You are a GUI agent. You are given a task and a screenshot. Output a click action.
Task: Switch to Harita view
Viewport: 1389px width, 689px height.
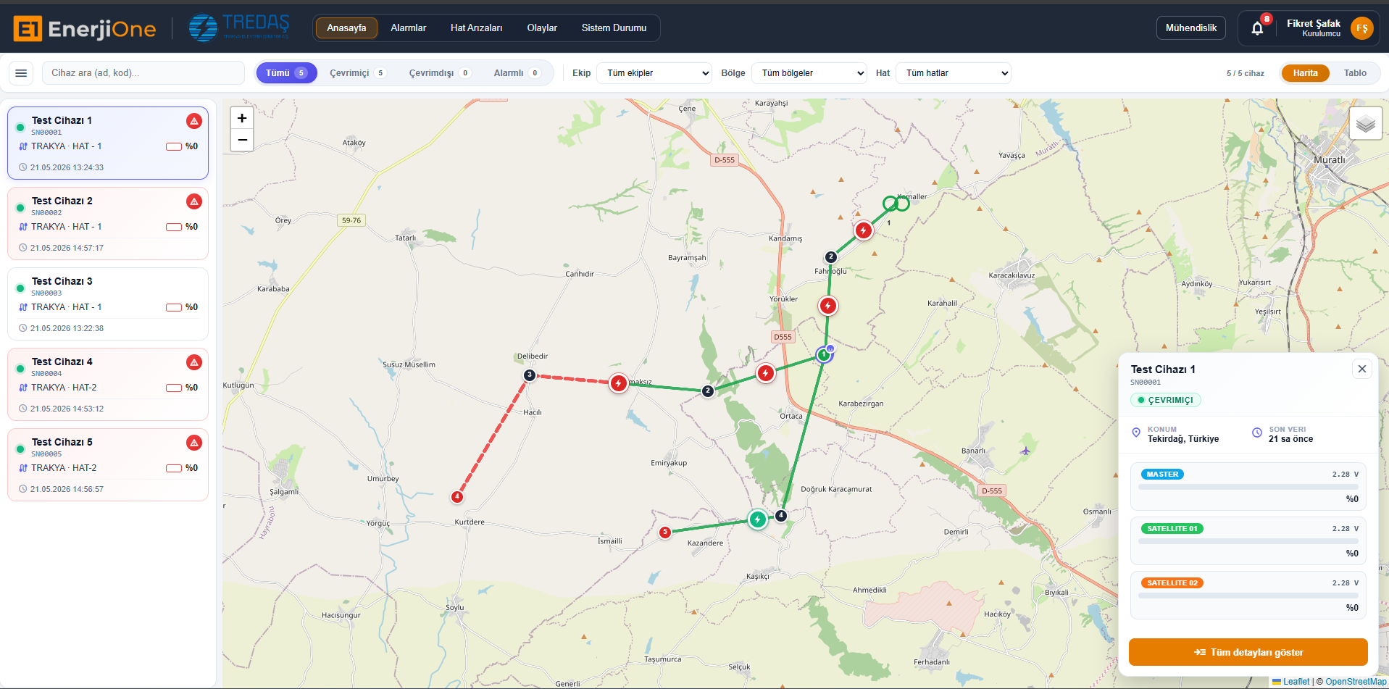(1305, 73)
